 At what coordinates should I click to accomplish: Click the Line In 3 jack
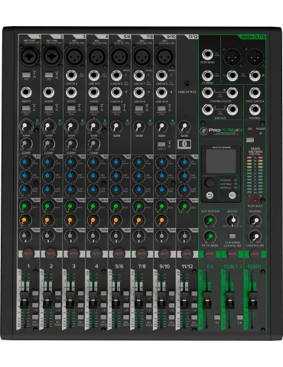[x=71, y=76]
